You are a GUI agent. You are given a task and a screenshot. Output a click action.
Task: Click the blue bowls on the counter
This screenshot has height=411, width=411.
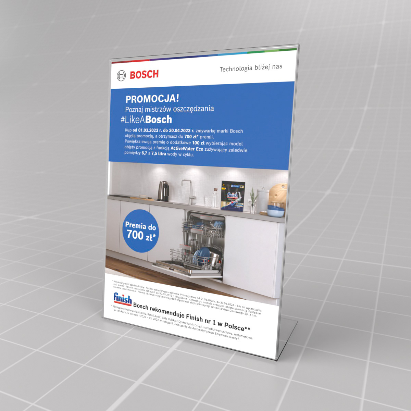pyautogui.click(x=276, y=209)
